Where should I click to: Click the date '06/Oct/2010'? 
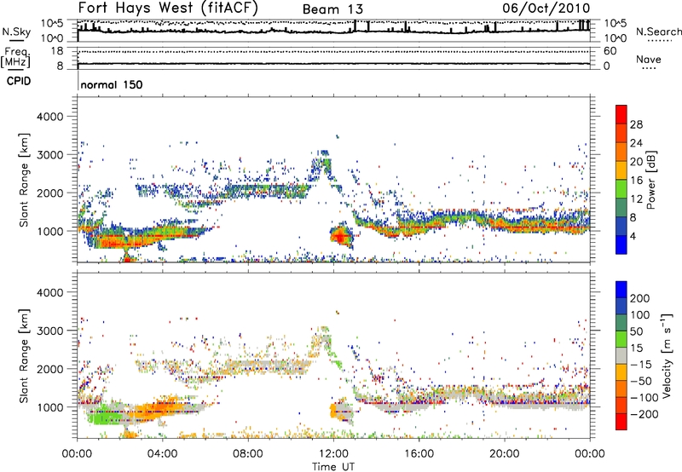[x=546, y=8]
